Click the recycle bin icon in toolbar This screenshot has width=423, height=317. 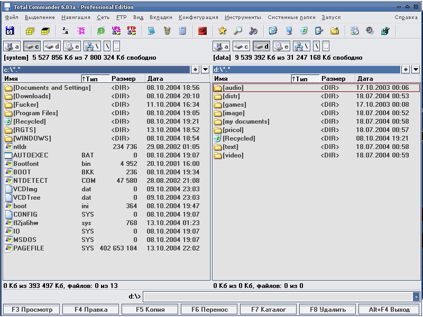click(304, 31)
